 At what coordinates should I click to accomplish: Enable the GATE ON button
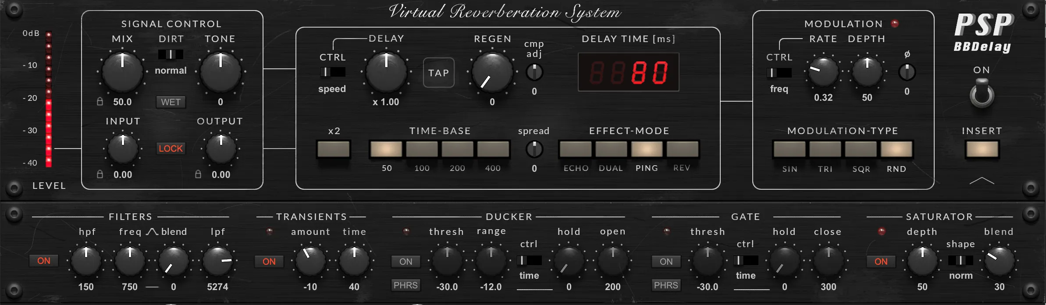(x=666, y=262)
